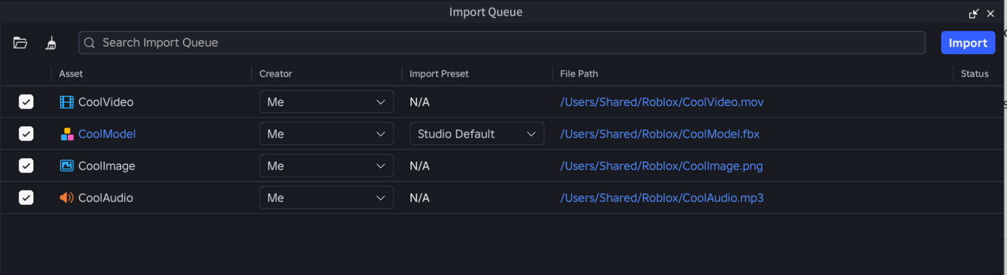Screen dimensions: 1007x275
Task: Click the CoolVideo film strip icon
Action: 66,102
